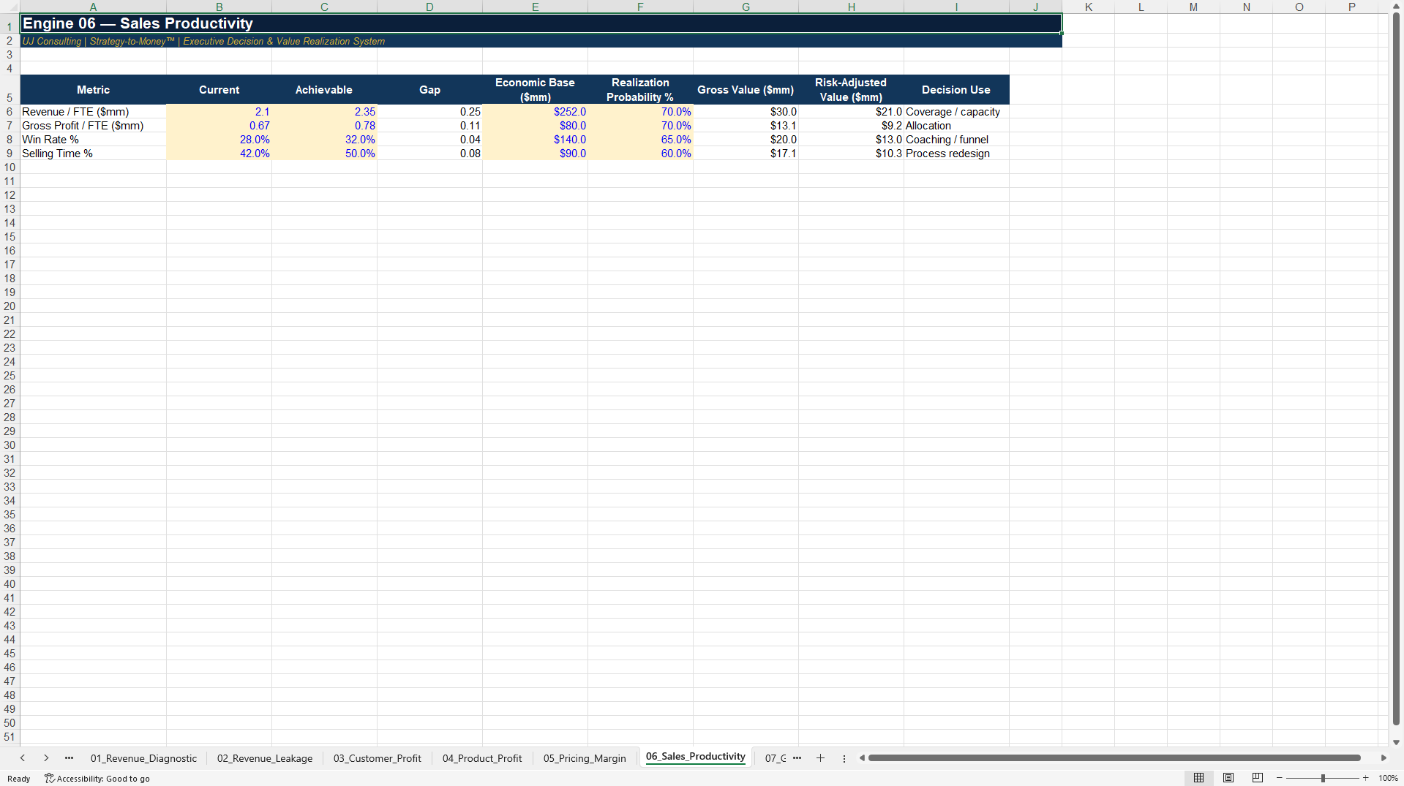Click the Coverage / capacity cell
1404x786 pixels.
[x=956, y=112]
